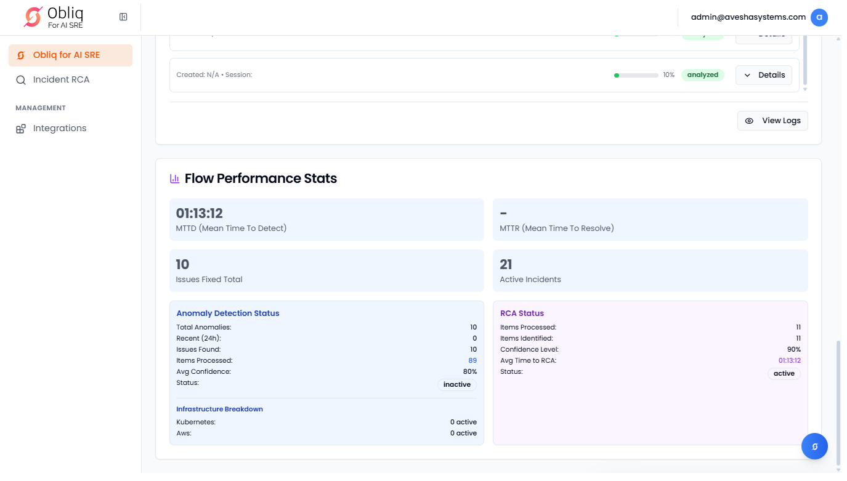Select Obliq for AI SRE menu item
The width and height of the screenshot is (847, 481).
coord(67,55)
